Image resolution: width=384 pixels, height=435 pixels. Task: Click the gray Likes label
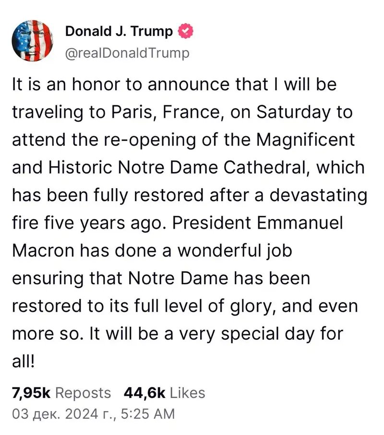[x=188, y=393]
